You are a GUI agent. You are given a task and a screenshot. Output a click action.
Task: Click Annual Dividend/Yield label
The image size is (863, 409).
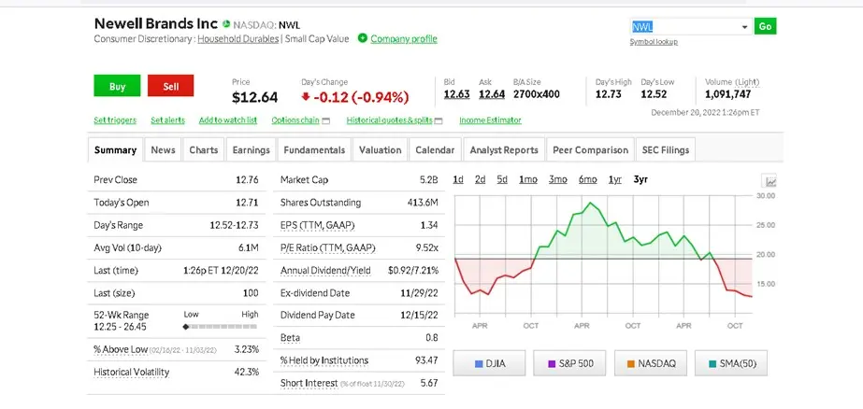pyautogui.click(x=325, y=271)
